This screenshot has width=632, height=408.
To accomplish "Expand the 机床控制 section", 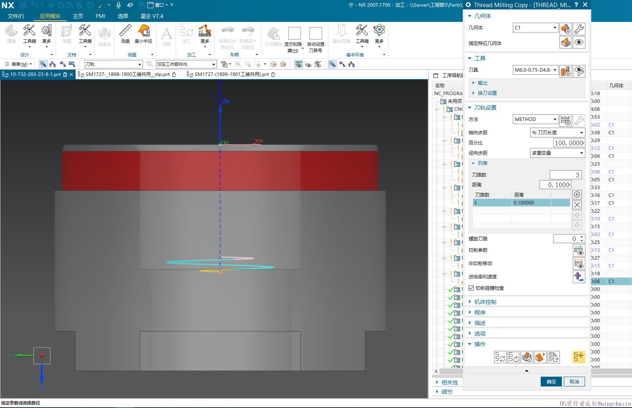I will (x=527, y=302).
